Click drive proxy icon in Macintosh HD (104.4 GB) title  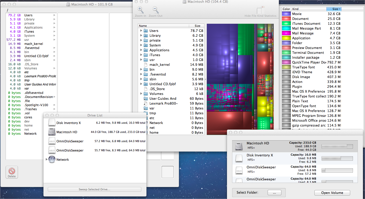click(x=185, y=2)
